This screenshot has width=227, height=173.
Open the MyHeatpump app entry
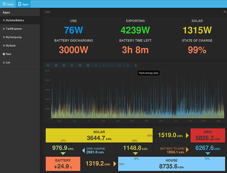(x=20, y=37)
